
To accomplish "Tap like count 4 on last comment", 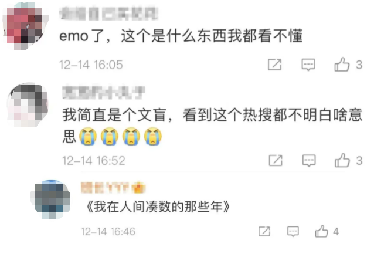I will (336, 231).
